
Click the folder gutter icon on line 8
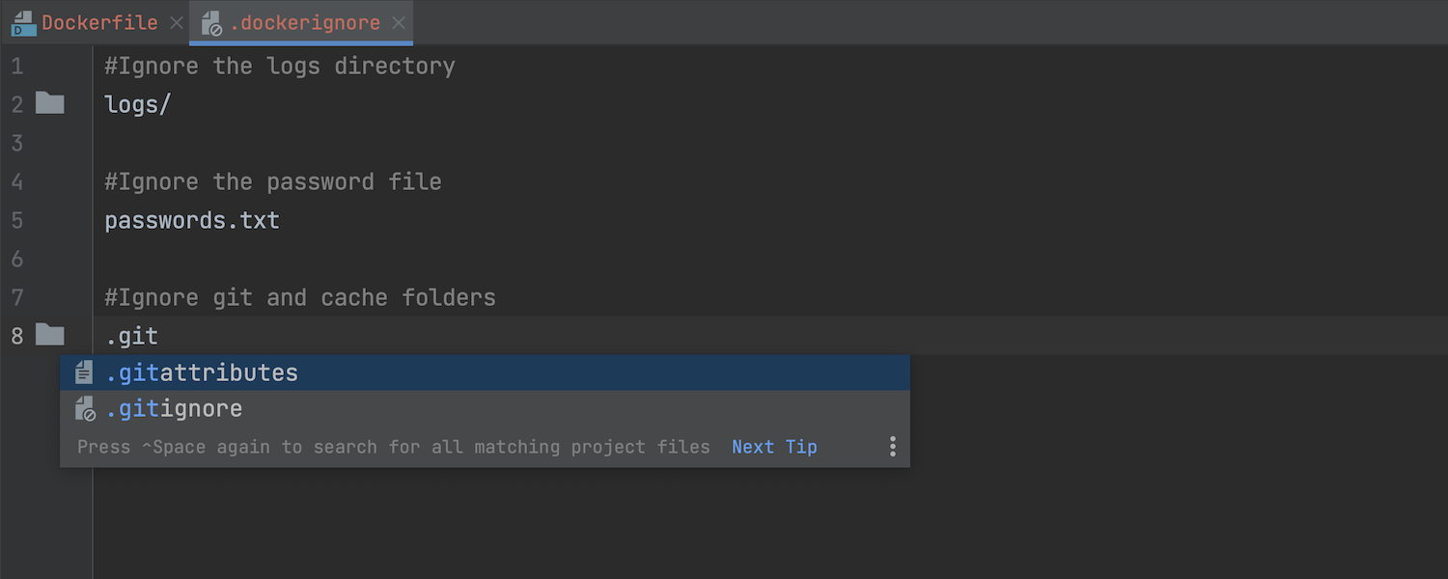pyautogui.click(x=50, y=335)
